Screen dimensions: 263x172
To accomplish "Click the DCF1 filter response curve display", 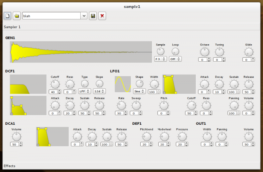I will pos(28,84).
